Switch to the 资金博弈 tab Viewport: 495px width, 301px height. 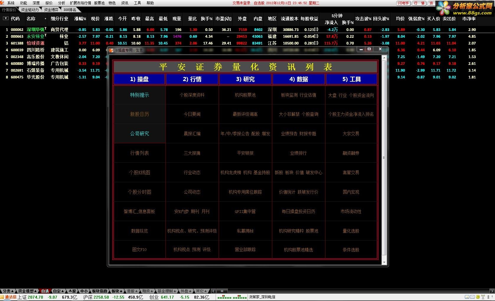[x=51, y=10]
